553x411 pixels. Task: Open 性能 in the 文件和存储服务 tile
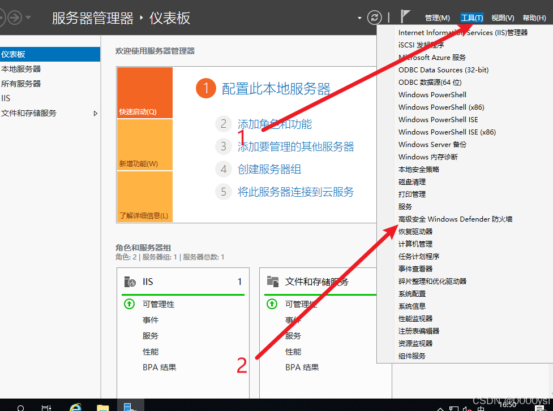tap(293, 352)
